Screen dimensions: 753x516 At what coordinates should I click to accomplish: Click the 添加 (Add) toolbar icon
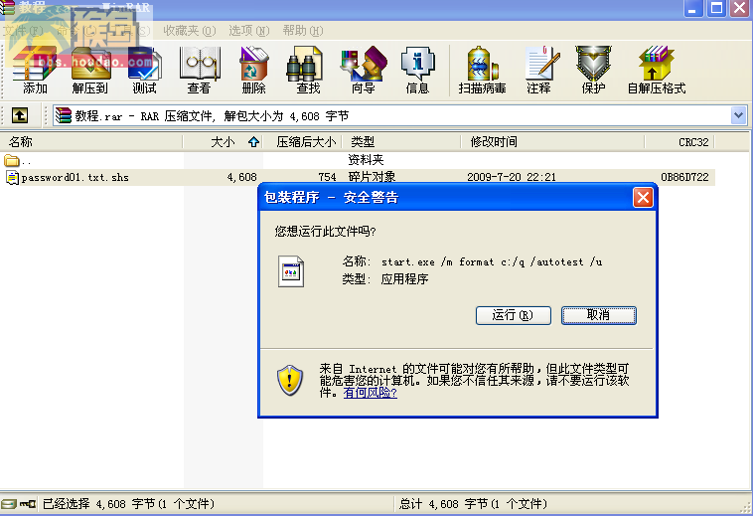[x=35, y=71]
